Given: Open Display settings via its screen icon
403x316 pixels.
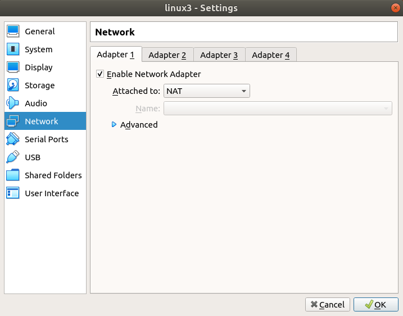Looking at the screenshot, I should coord(13,67).
